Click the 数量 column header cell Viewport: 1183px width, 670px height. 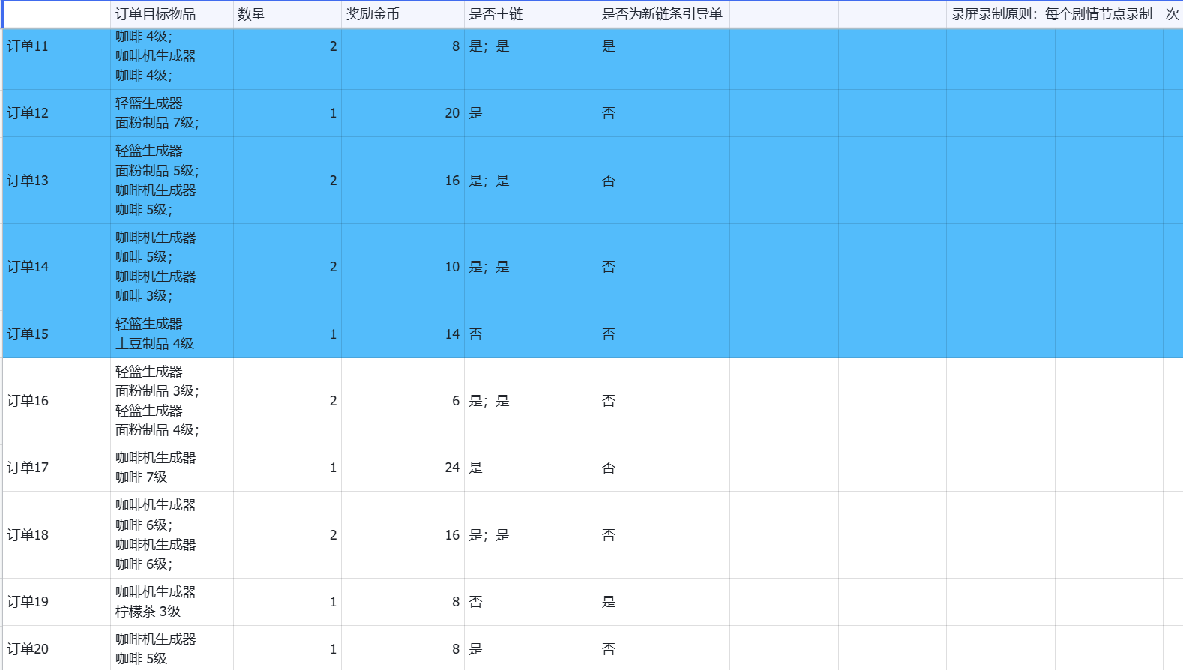(287, 14)
